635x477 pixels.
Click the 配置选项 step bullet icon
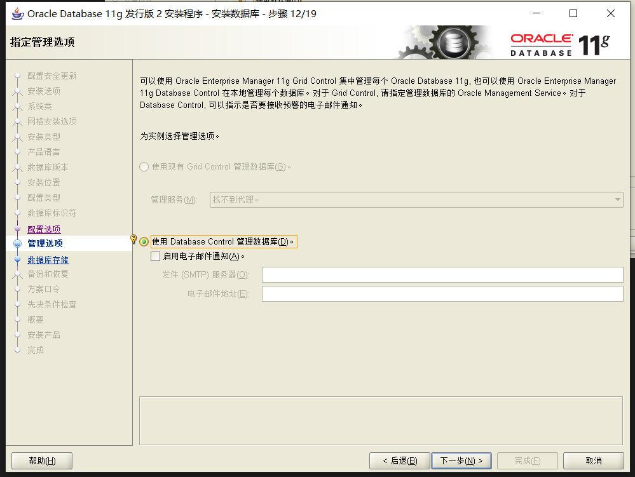[17, 229]
